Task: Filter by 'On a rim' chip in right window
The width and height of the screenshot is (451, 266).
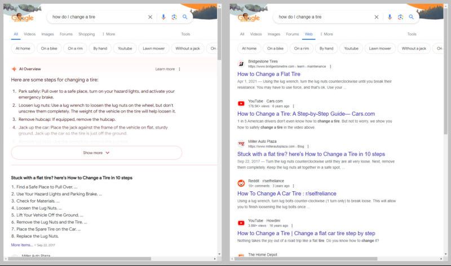Action: coord(302,48)
